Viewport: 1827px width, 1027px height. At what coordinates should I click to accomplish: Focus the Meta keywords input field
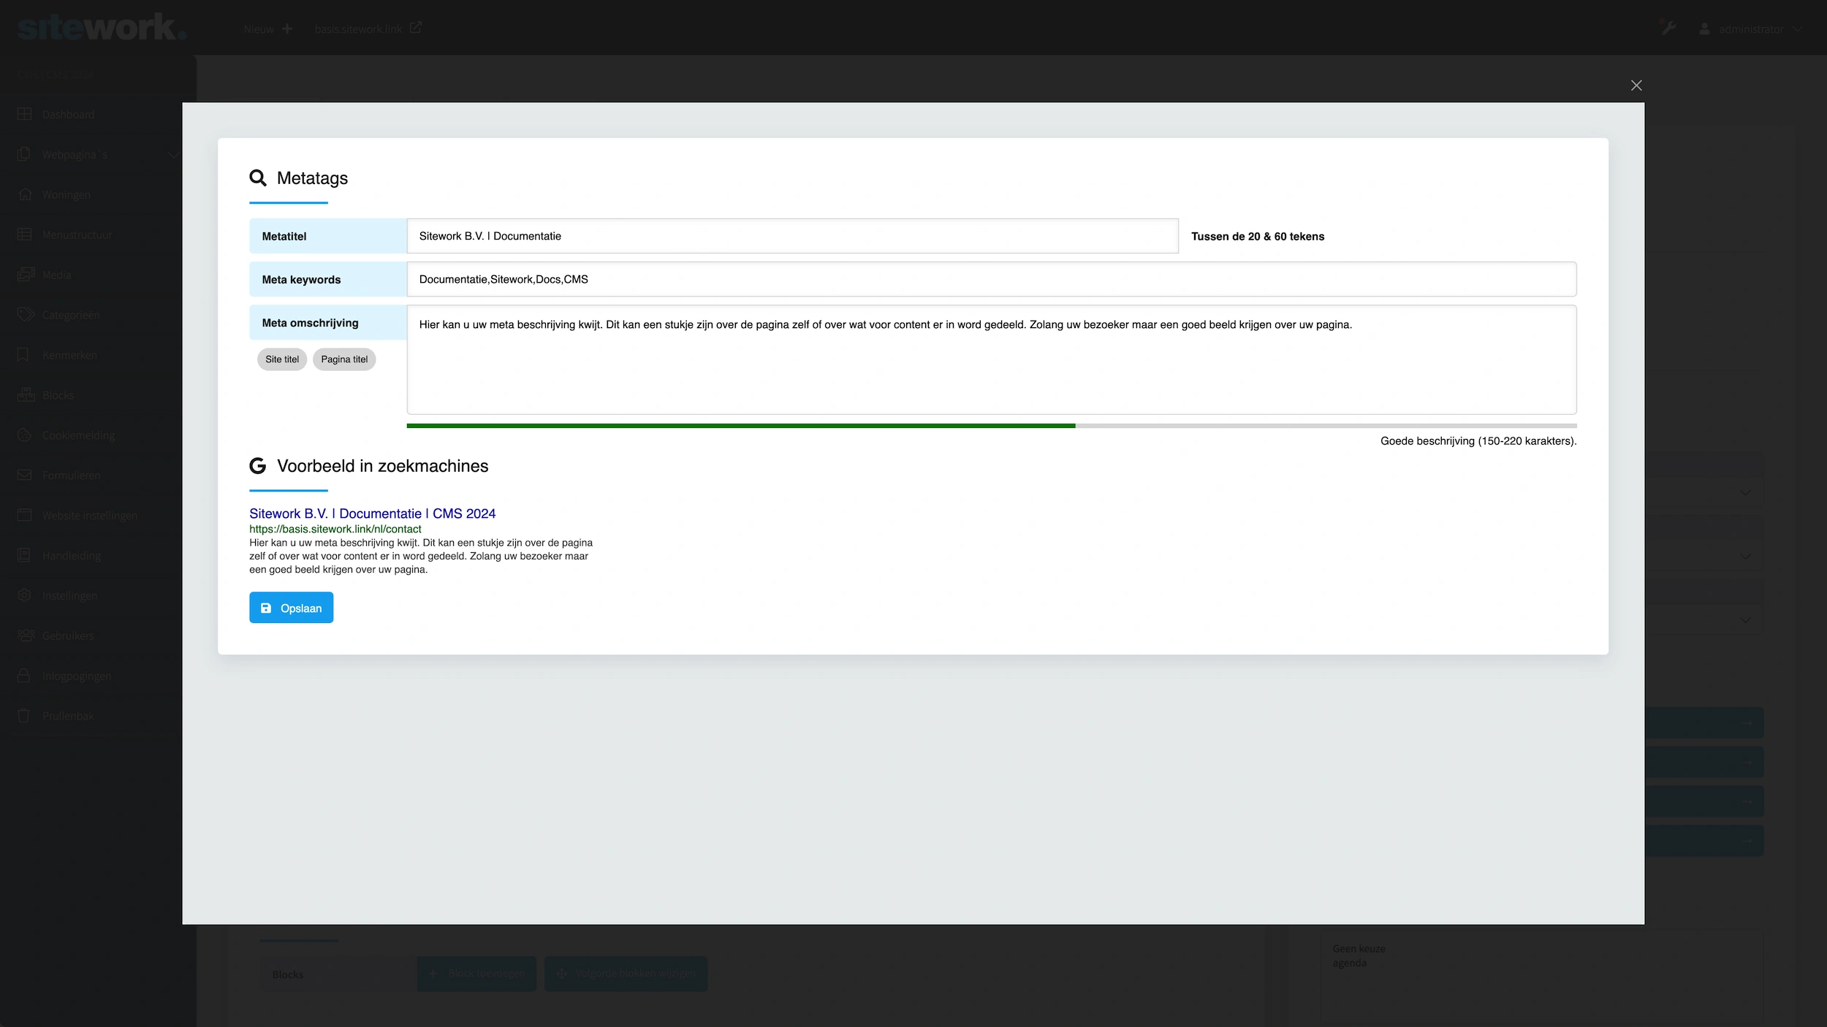click(x=990, y=279)
